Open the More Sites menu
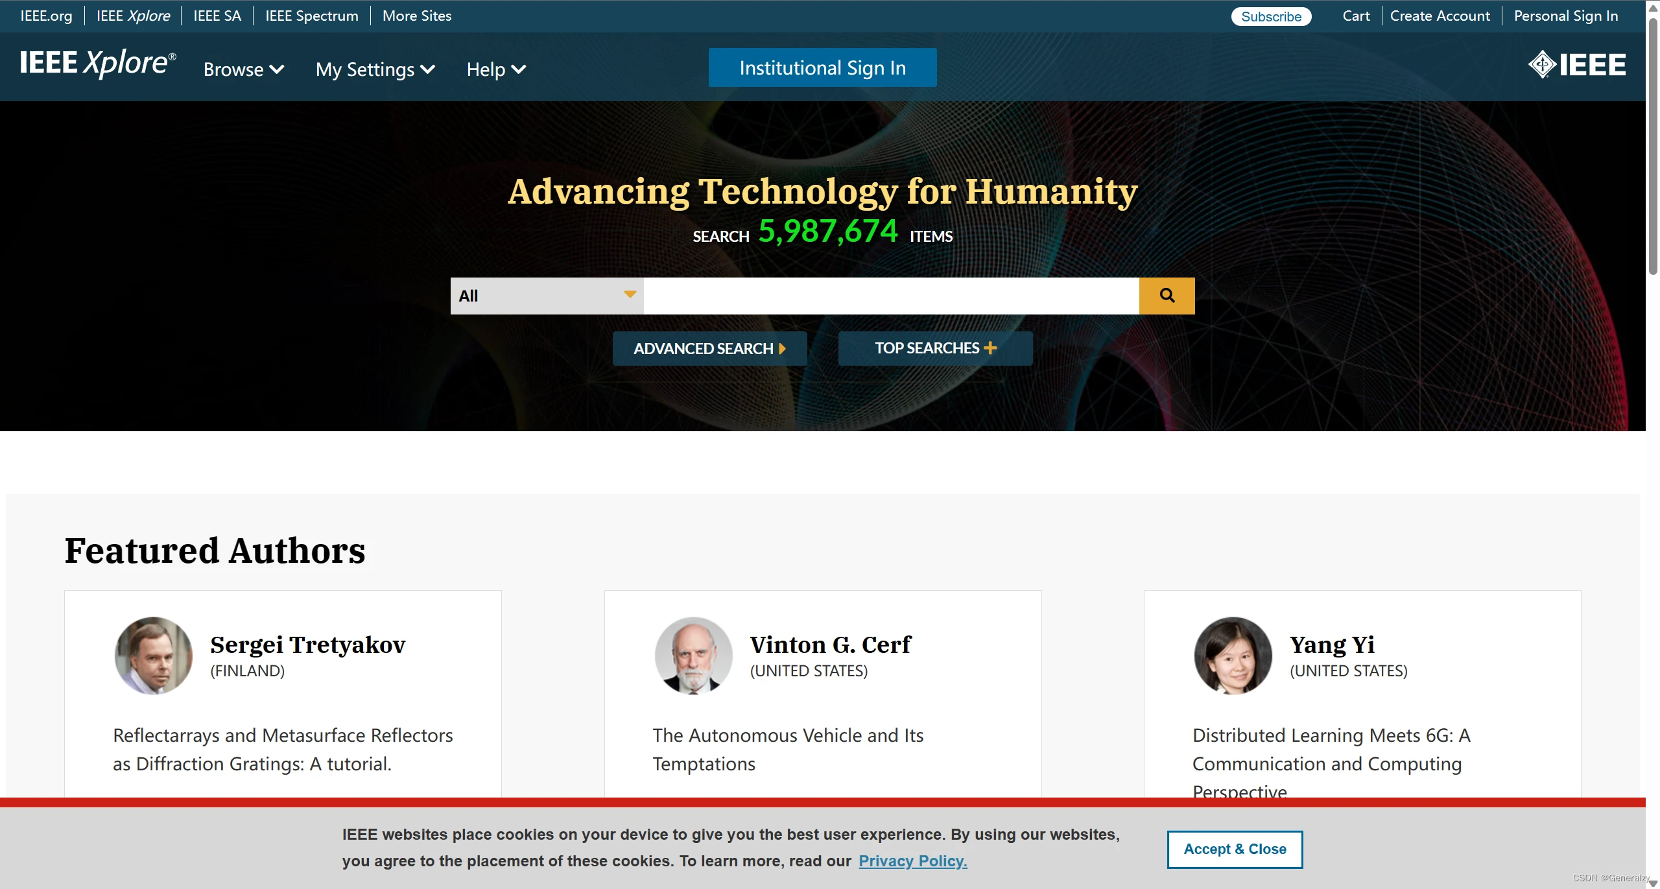 [417, 16]
